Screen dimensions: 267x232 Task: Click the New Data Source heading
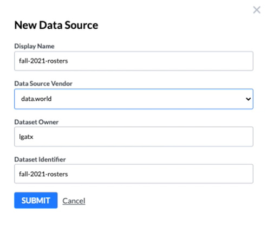coord(56,25)
